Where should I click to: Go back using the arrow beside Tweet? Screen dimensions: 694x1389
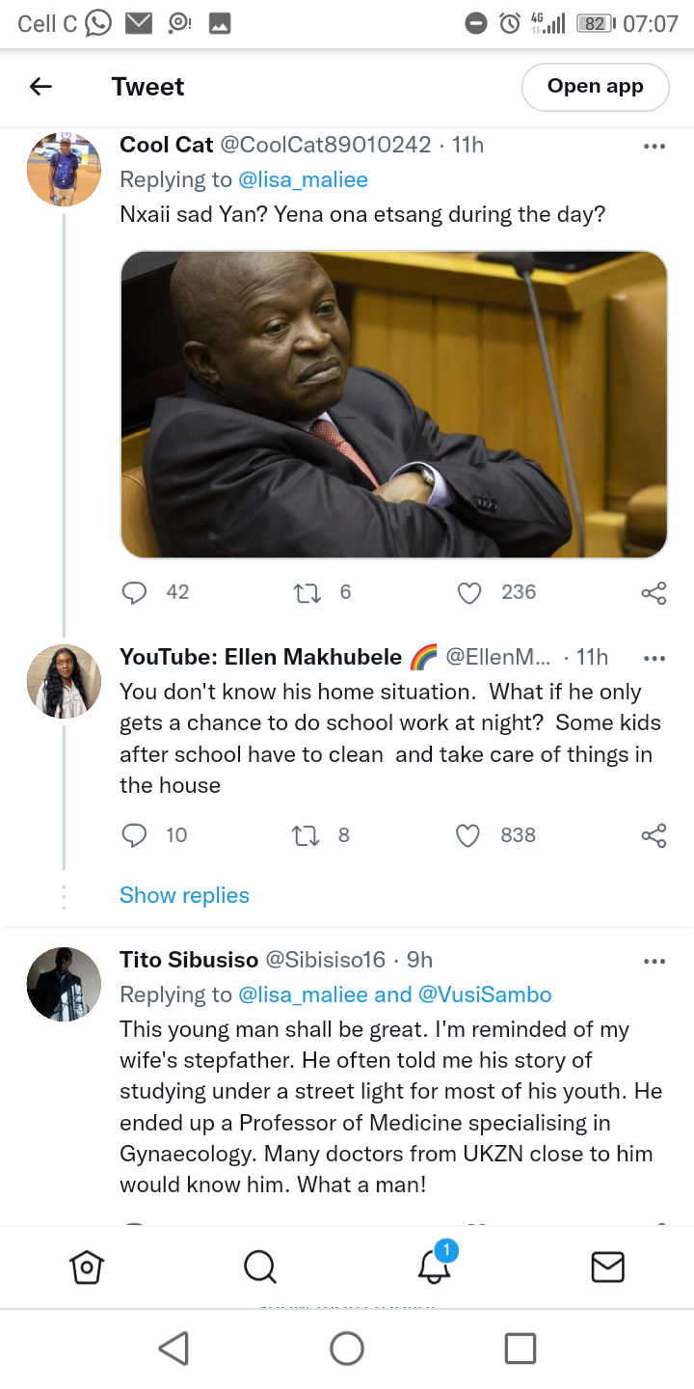click(40, 87)
